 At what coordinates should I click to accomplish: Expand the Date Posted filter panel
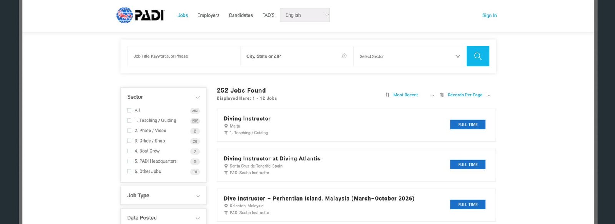coord(198,218)
